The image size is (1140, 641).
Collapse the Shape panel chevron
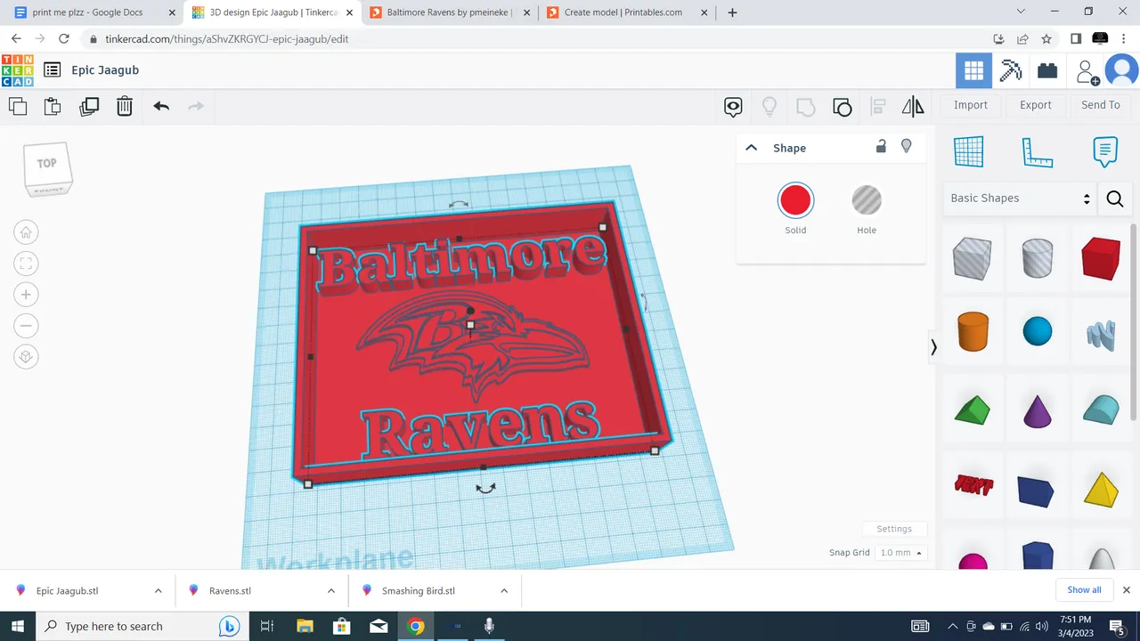click(751, 147)
